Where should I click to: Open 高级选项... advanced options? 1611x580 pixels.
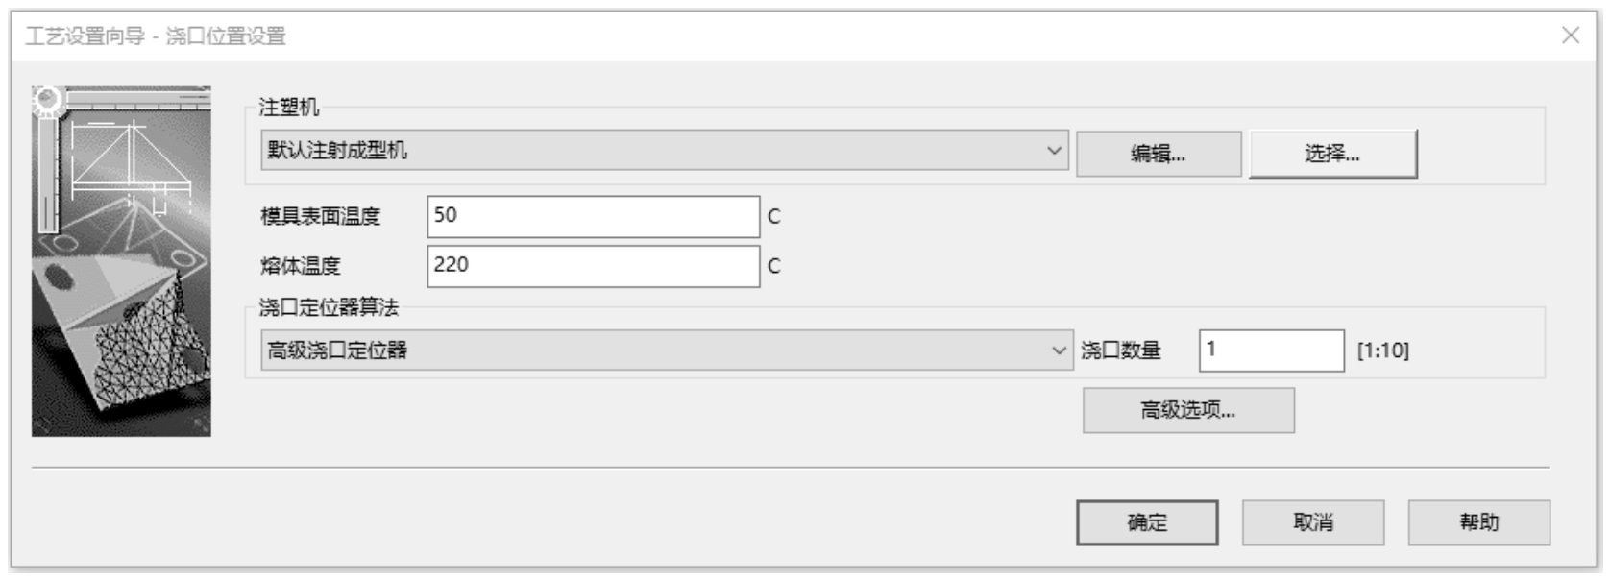point(1188,411)
